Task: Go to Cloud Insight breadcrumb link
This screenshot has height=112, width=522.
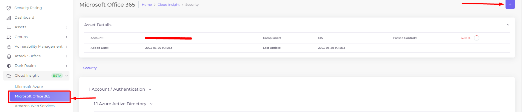Action: pos(169,5)
